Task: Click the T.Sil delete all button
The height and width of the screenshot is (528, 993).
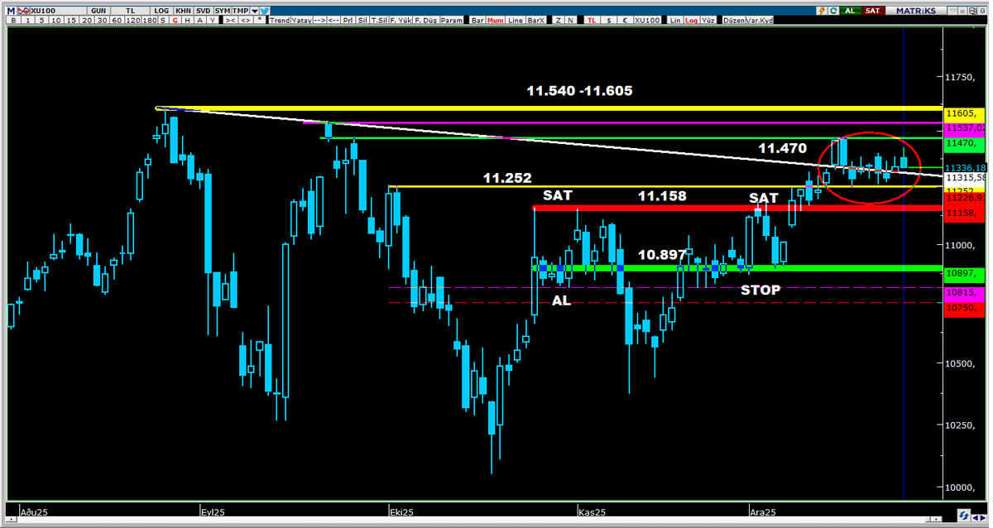Action: (x=379, y=20)
